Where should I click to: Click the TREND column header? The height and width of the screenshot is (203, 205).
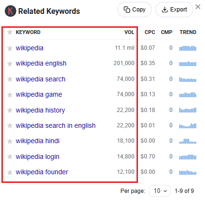tap(188, 32)
